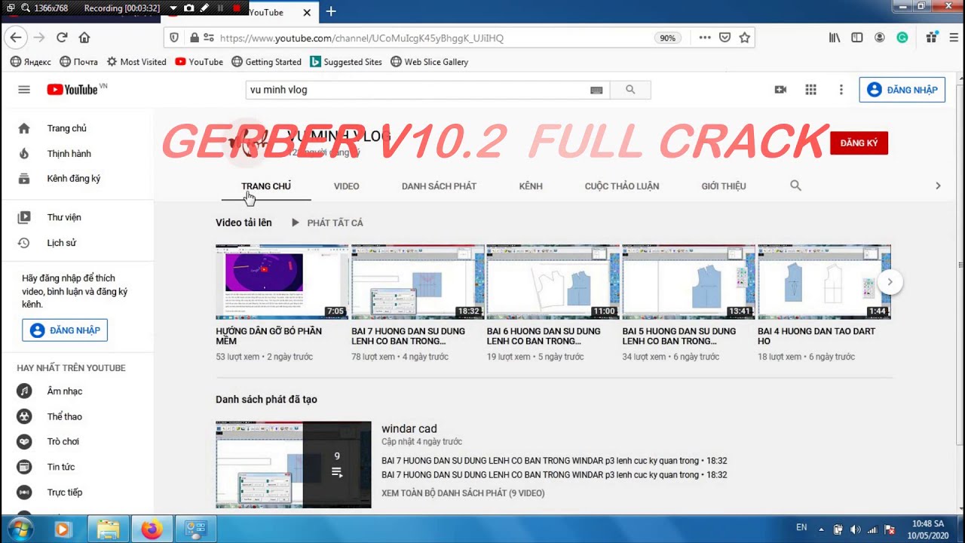This screenshot has height=543, width=965.
Task: Click sidebar ĐĂNG NHẬP button
Action: pos(65,330)
